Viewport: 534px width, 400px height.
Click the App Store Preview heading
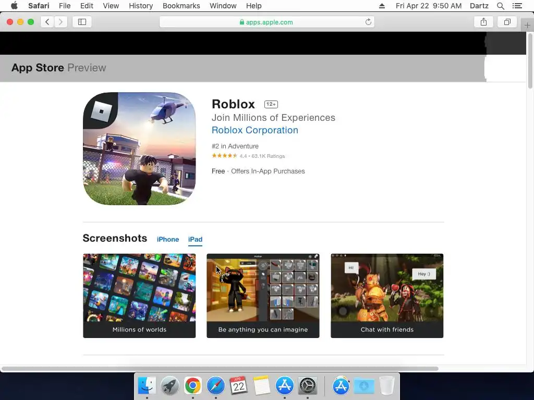coord(58,68)
